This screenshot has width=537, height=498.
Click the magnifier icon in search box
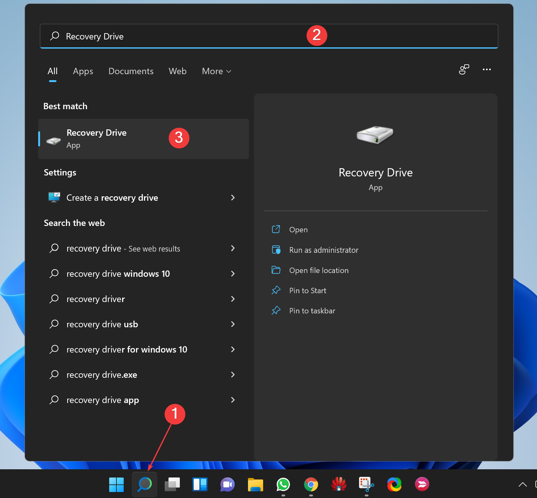55,36
